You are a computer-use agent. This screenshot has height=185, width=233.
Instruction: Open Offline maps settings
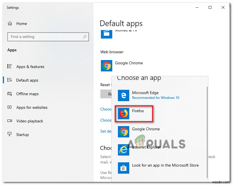tap(27, 94)
